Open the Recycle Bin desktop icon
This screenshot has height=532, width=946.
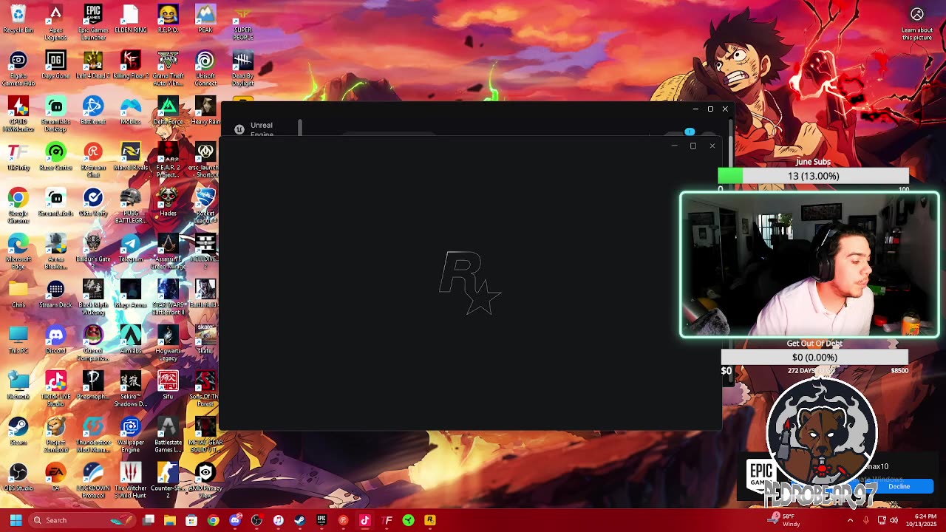[x=18, y=20]
